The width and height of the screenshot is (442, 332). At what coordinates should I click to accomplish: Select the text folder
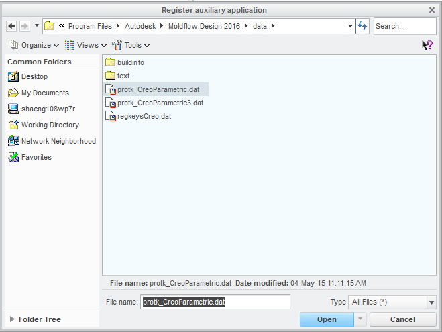click(x=117, y=76)
